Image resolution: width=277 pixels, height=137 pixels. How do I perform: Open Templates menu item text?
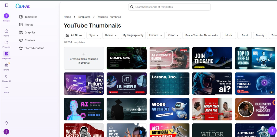pyautogui.click(x=31, y=17)
